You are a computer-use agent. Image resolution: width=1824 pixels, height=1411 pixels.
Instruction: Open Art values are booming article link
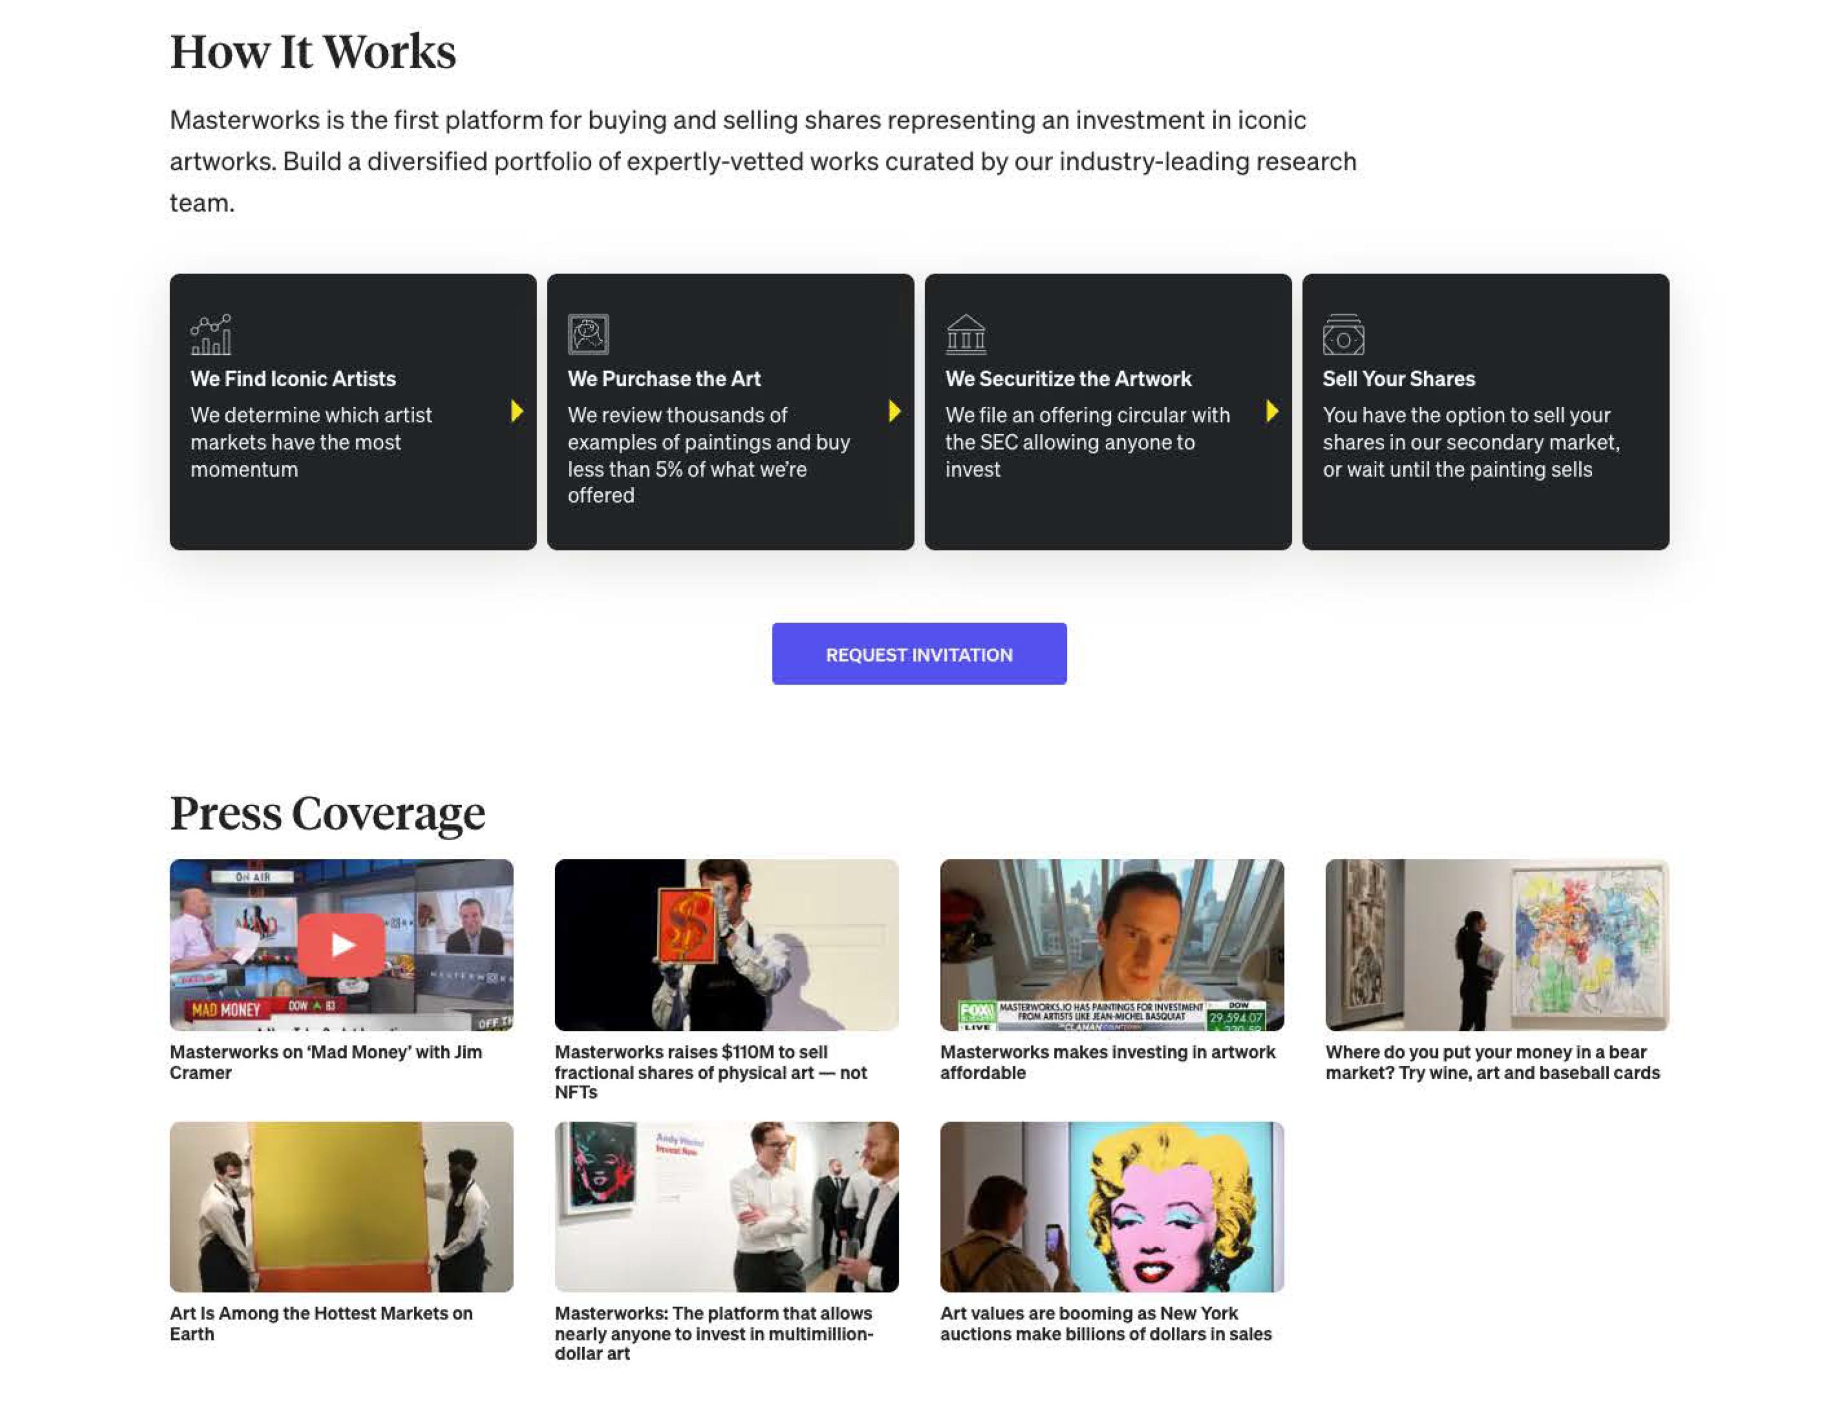click(1106, 1324)
